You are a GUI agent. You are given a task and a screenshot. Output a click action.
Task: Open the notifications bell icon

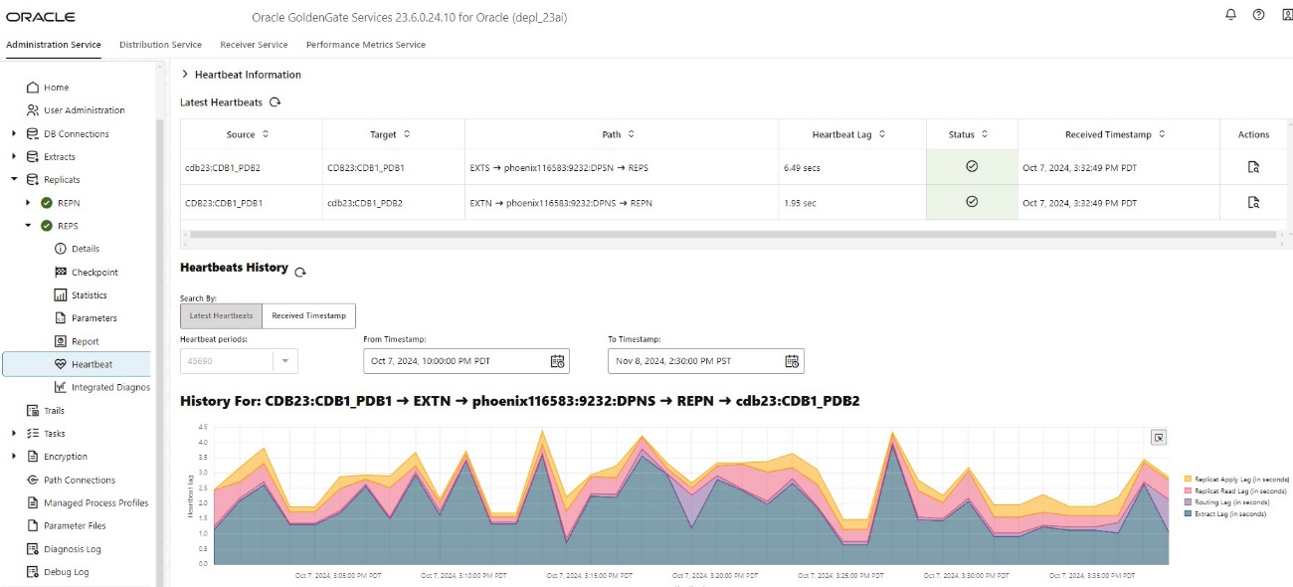[x=1231, y=15]
